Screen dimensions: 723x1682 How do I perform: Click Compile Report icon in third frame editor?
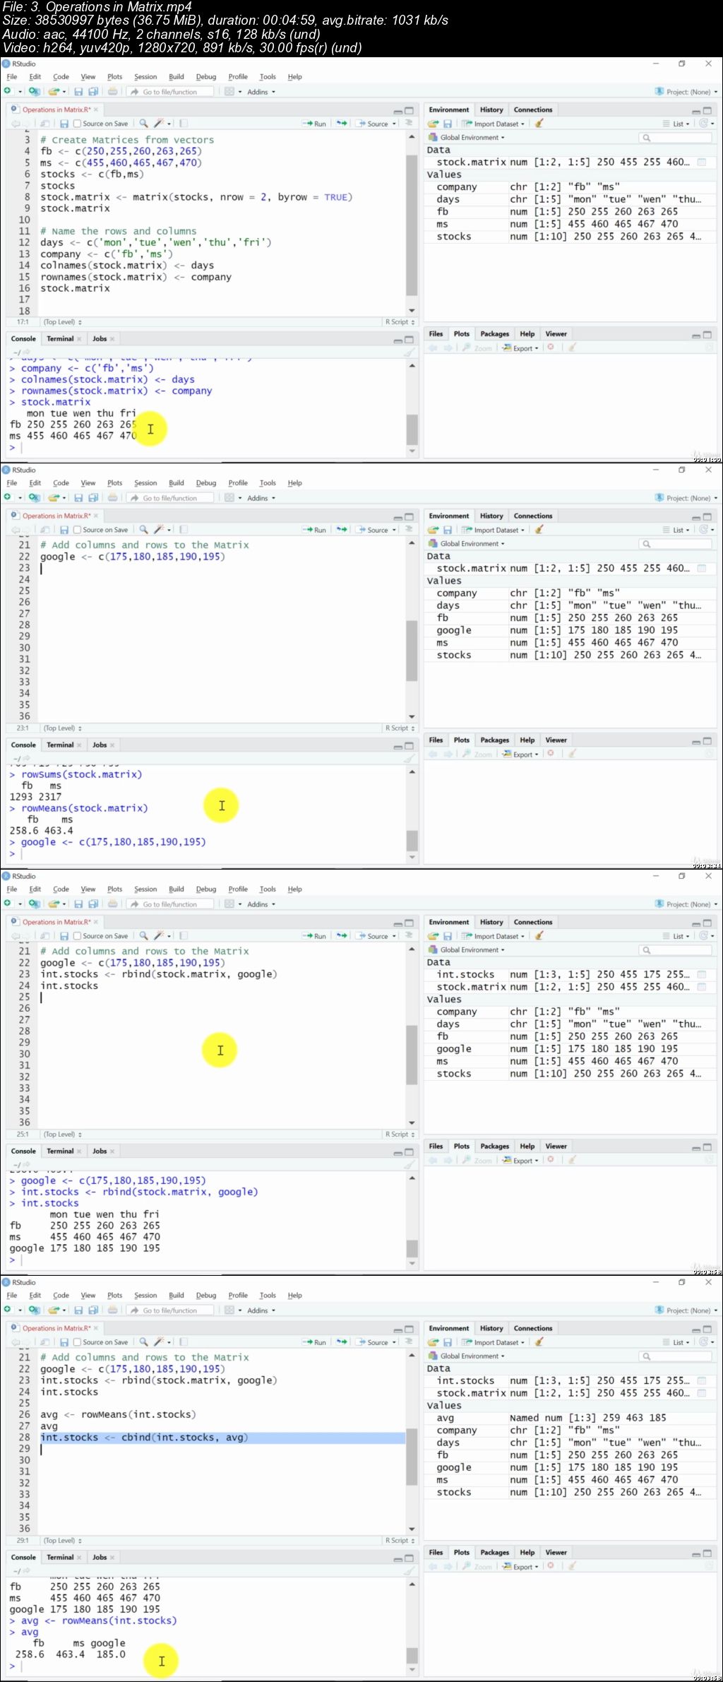pos(184,935)
